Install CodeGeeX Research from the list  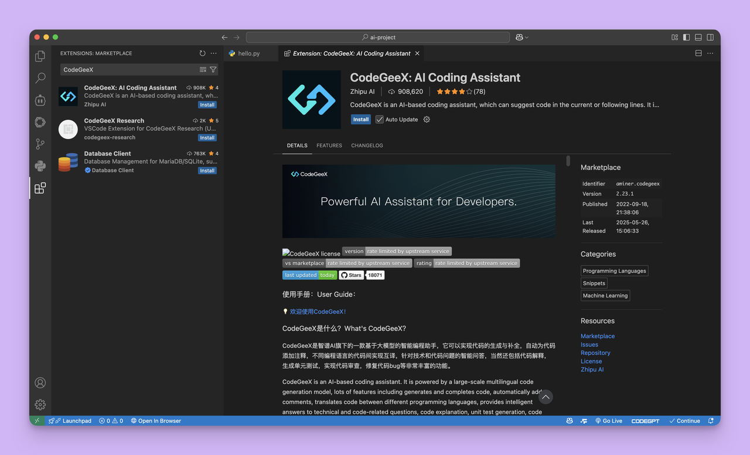[207, 138]
